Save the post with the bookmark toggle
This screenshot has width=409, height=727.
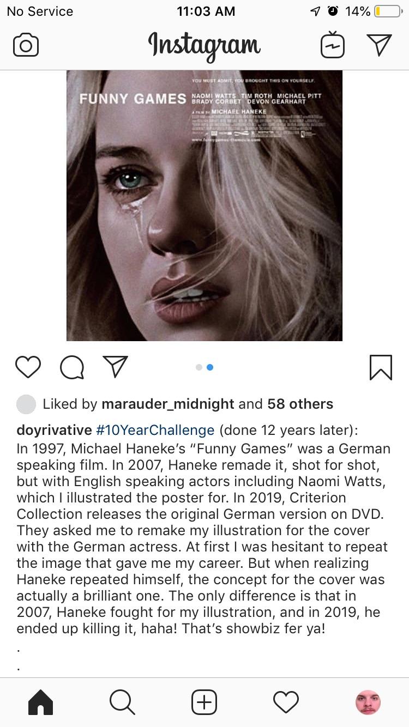click(x=382, y=367)
